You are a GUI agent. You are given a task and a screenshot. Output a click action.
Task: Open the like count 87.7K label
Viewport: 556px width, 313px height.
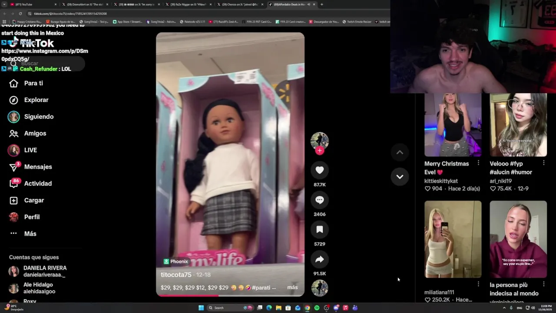click(x=320, y=185)
